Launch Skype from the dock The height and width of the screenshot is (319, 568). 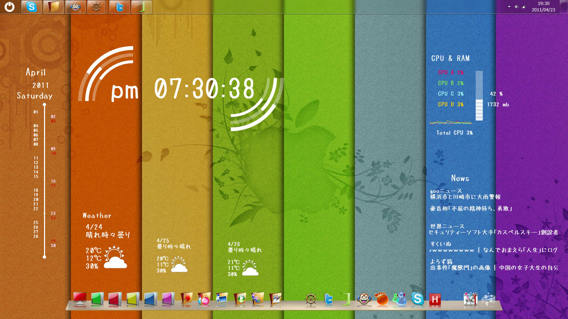[417, 299]
